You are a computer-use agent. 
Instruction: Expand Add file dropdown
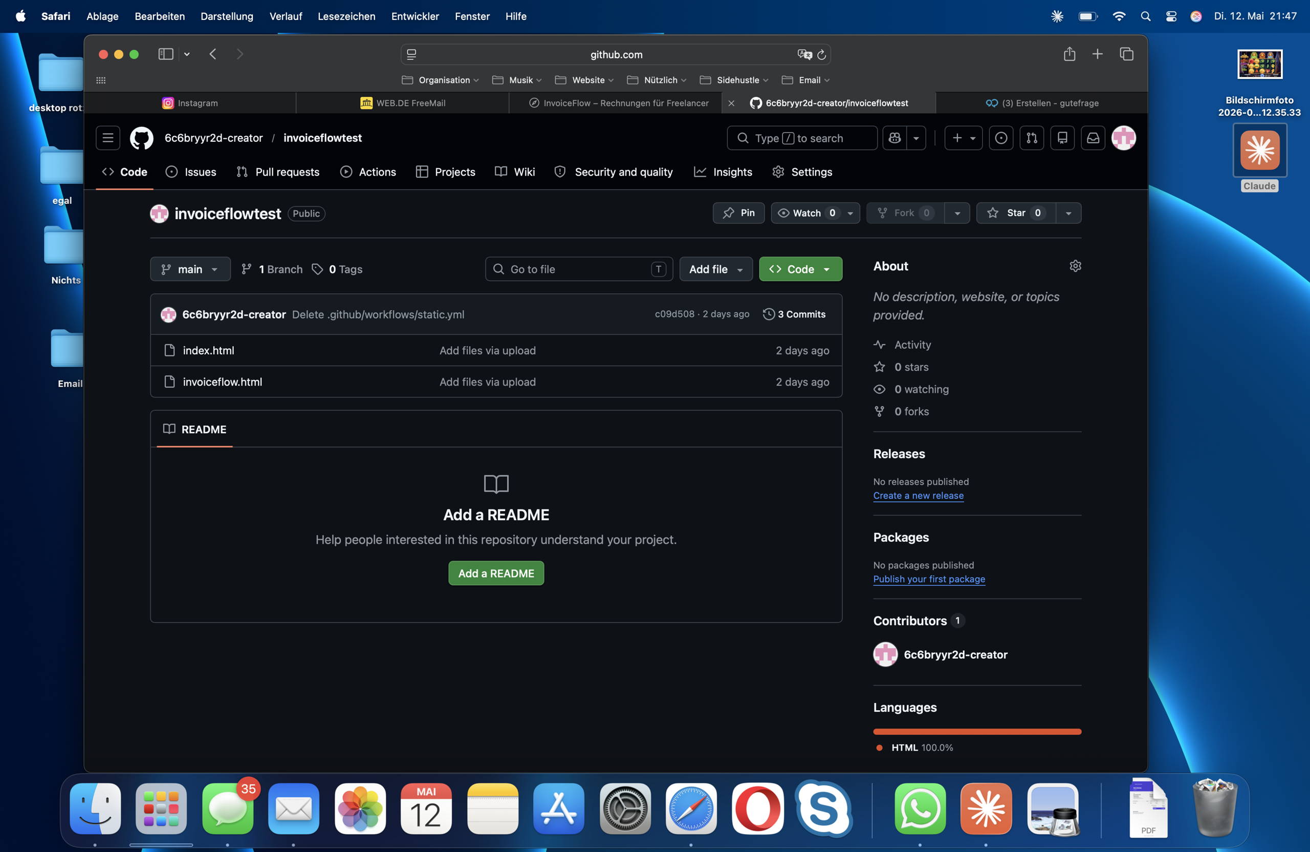(x=715, y=269)
